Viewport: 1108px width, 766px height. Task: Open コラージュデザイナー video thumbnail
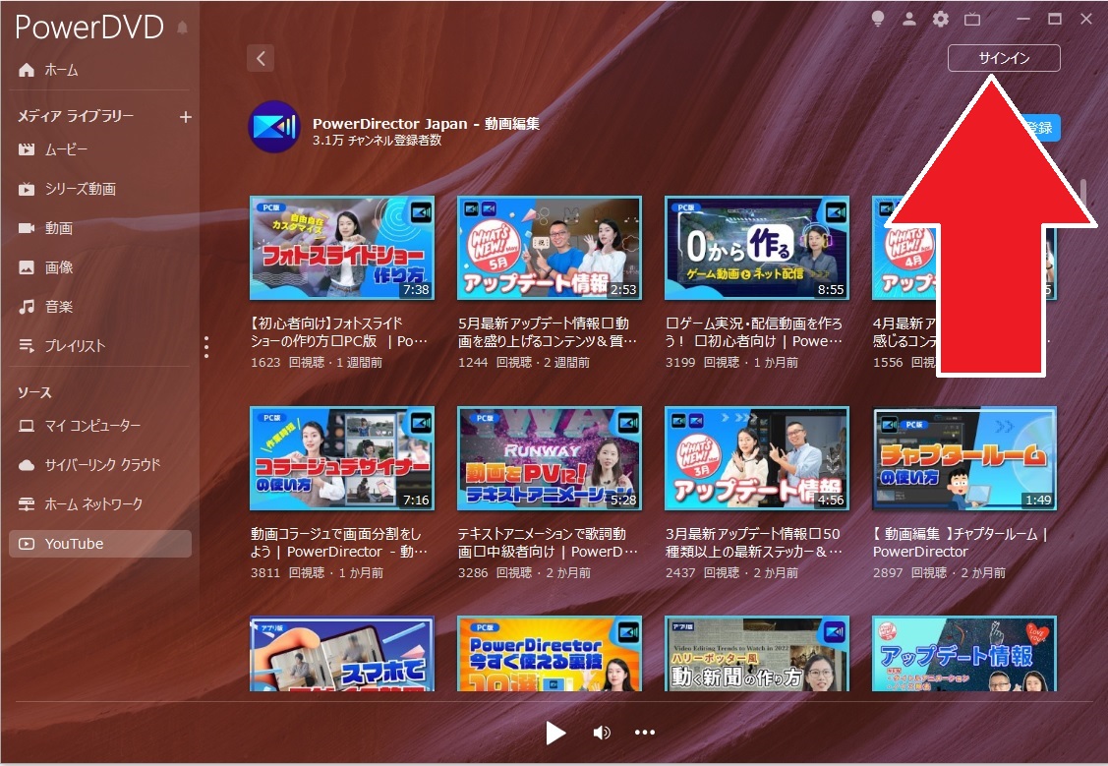[x=342, y=458]
